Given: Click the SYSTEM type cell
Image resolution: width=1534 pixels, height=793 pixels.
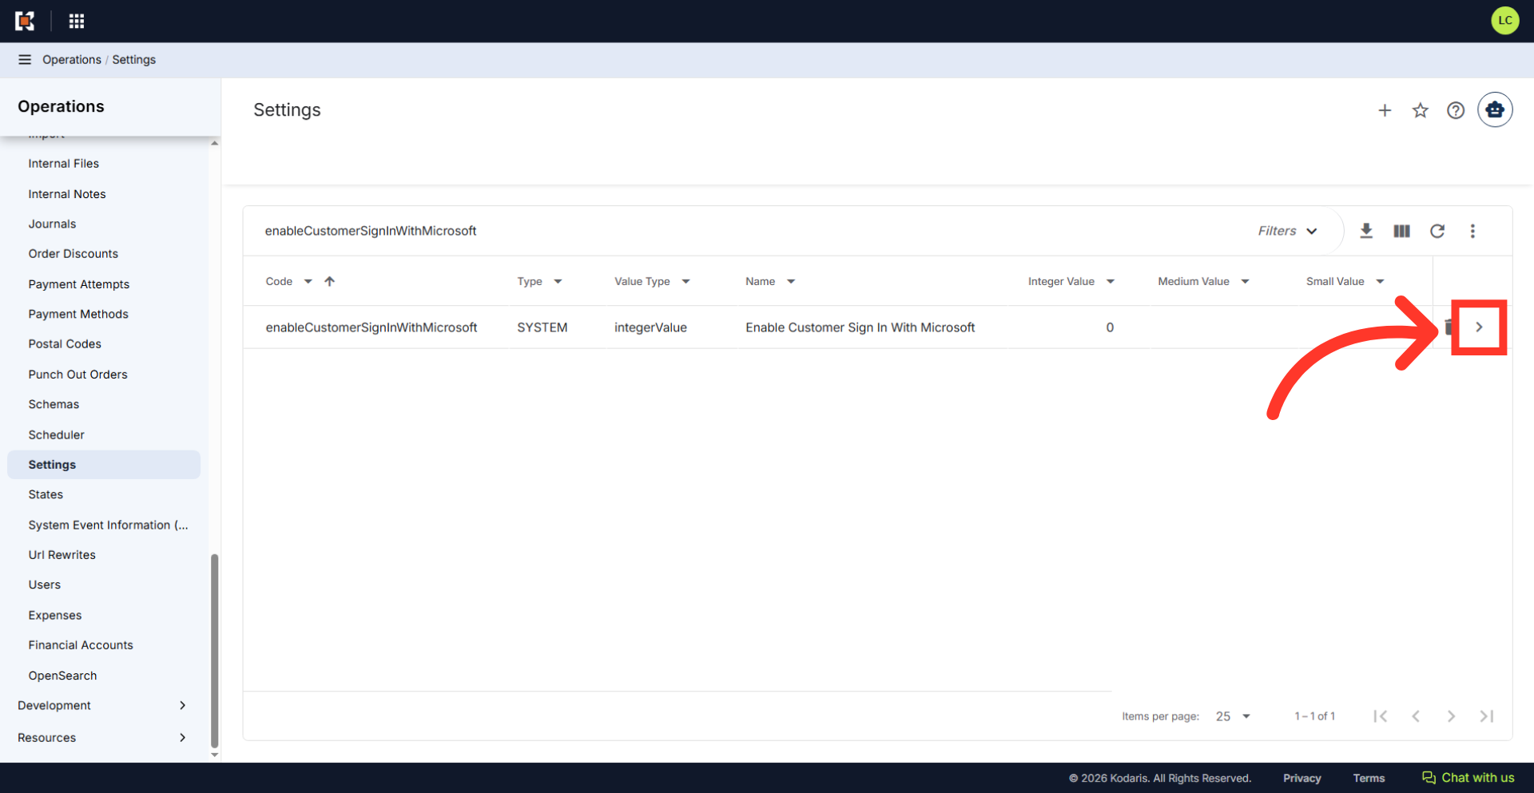Looking at the screenshot, I should tap(542, 327).
